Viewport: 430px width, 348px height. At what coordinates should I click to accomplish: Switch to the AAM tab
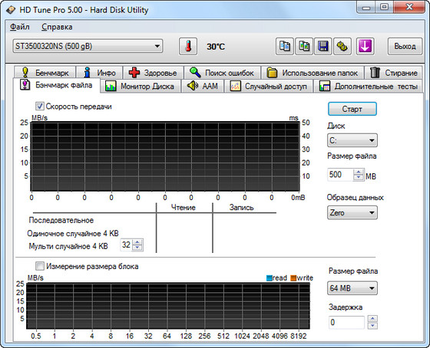[x=203, y=87]
